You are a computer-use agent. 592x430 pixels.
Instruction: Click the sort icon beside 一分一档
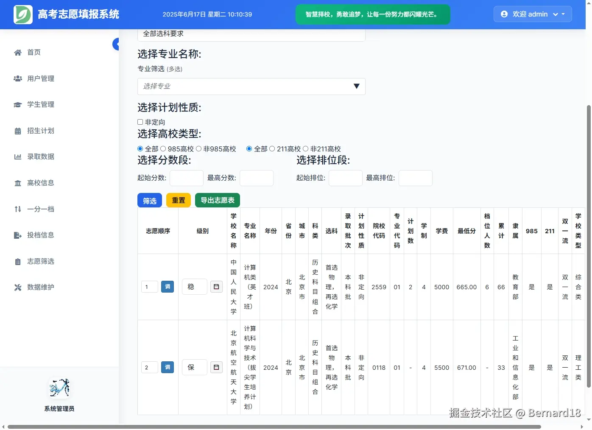pyautogui.click(x=18, y=209)
